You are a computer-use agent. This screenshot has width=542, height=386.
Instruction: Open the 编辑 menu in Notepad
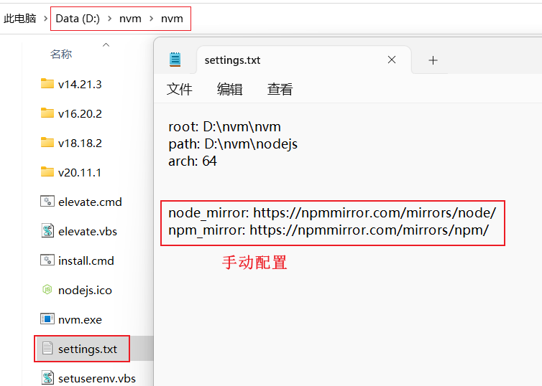point(230,89)
